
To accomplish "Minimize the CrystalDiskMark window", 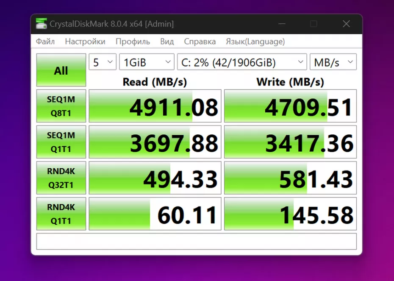I will pos(282,24).
